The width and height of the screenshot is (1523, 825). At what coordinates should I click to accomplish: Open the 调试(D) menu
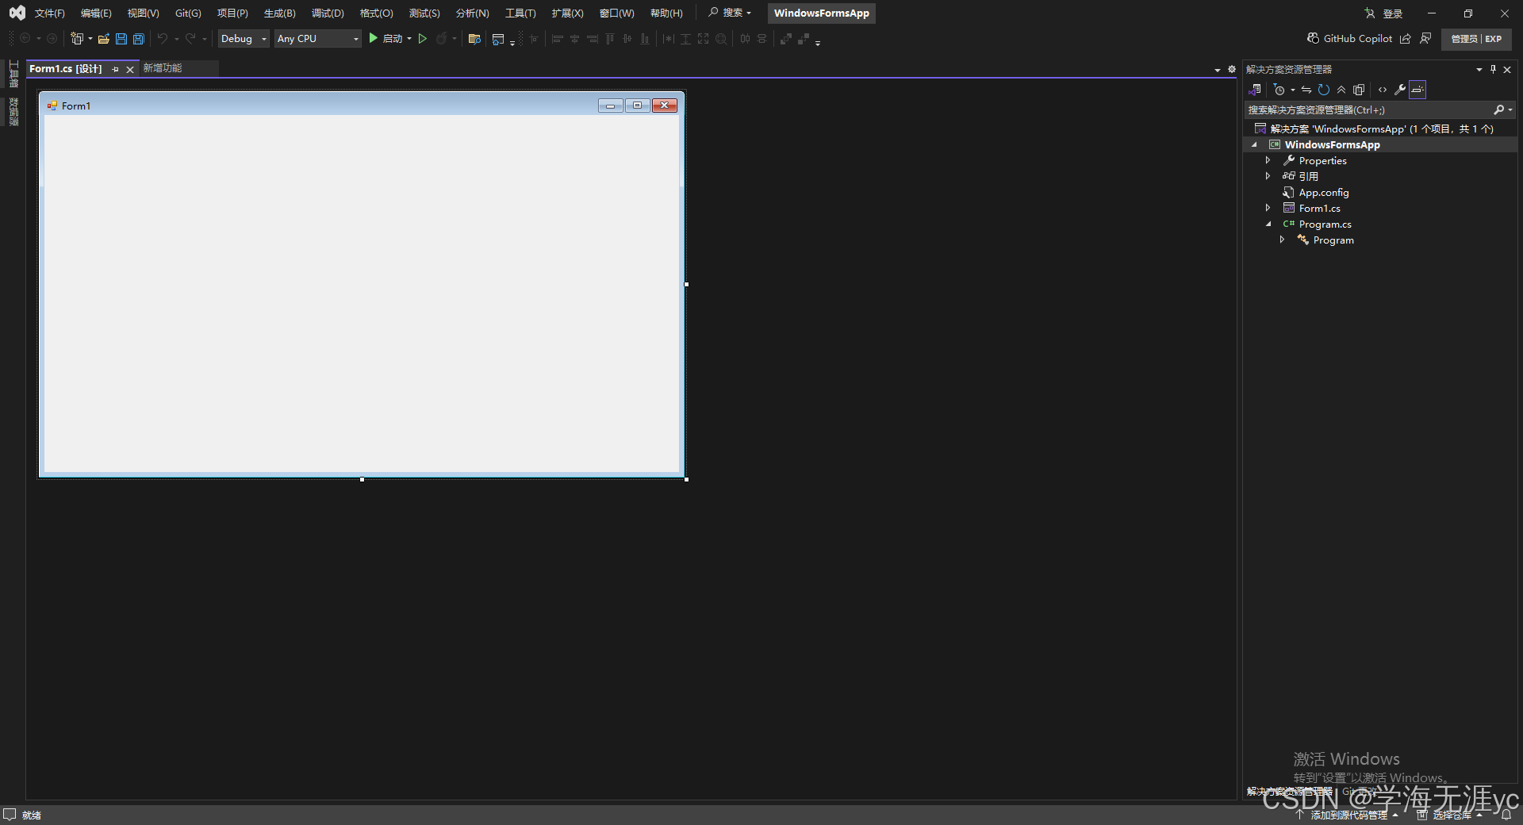[x=328, y=13]
